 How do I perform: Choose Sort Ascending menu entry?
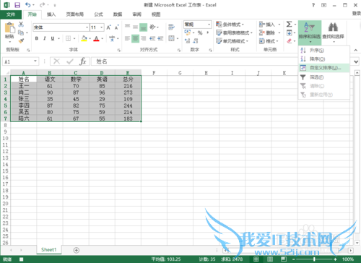click(x=324, y=51)
